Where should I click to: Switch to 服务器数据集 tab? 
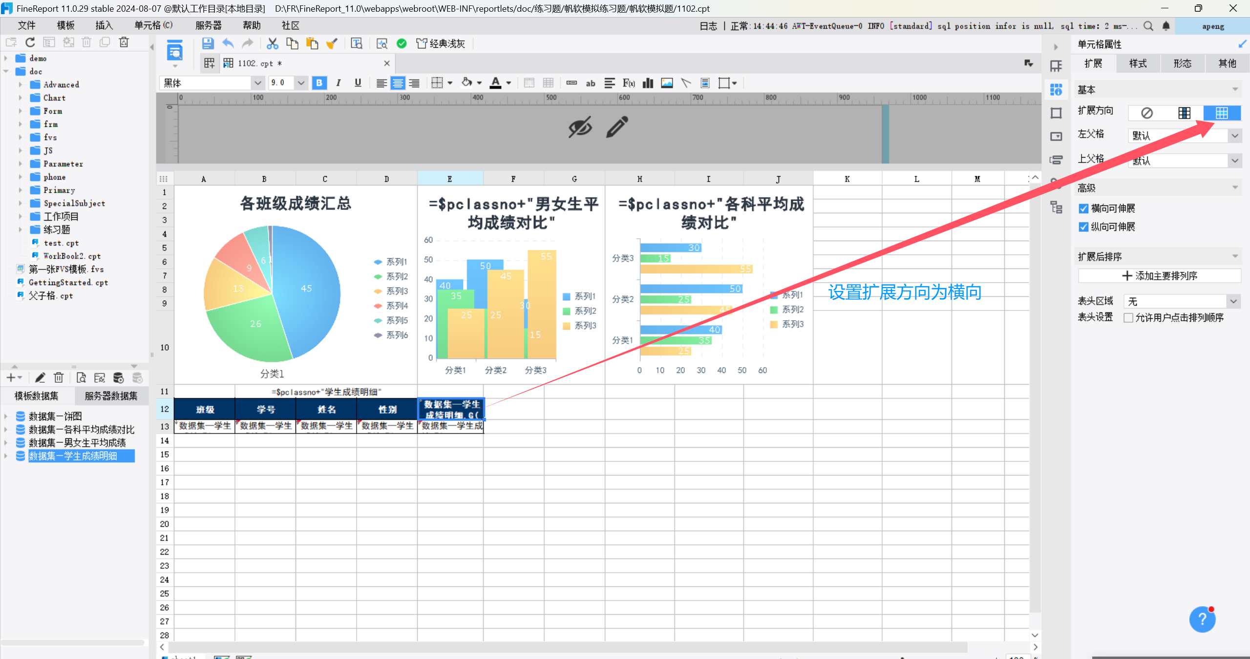(111, 396)
